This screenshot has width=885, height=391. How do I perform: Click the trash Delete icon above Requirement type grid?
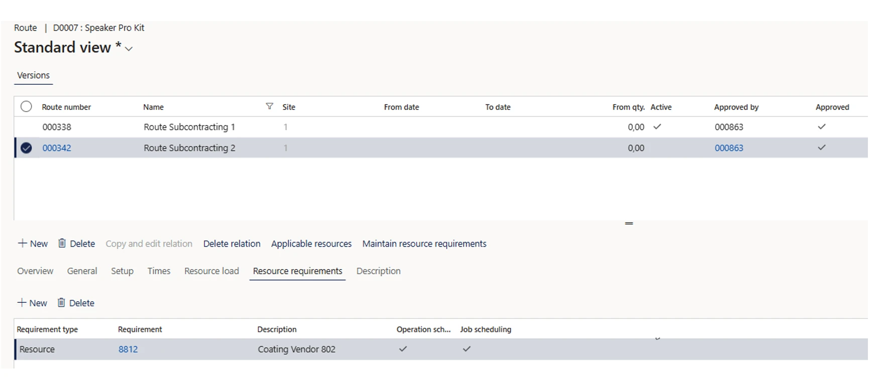click(x=61, y=303)
